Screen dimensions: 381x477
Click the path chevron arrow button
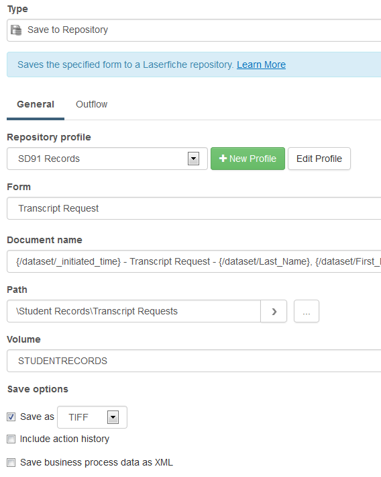pos(274,311)
